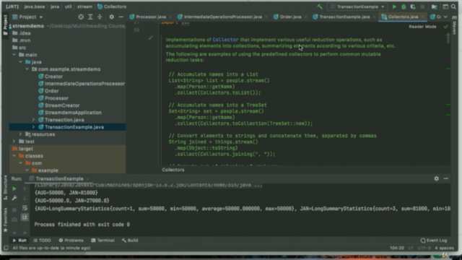This screenshot has width=462, height=260.
Task: Collapse the java folder in tree
Action: point(21,62)
